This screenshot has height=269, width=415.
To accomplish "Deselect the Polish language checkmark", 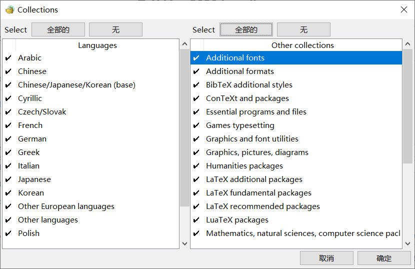I will pyautogui.click(x=8, y=233).
